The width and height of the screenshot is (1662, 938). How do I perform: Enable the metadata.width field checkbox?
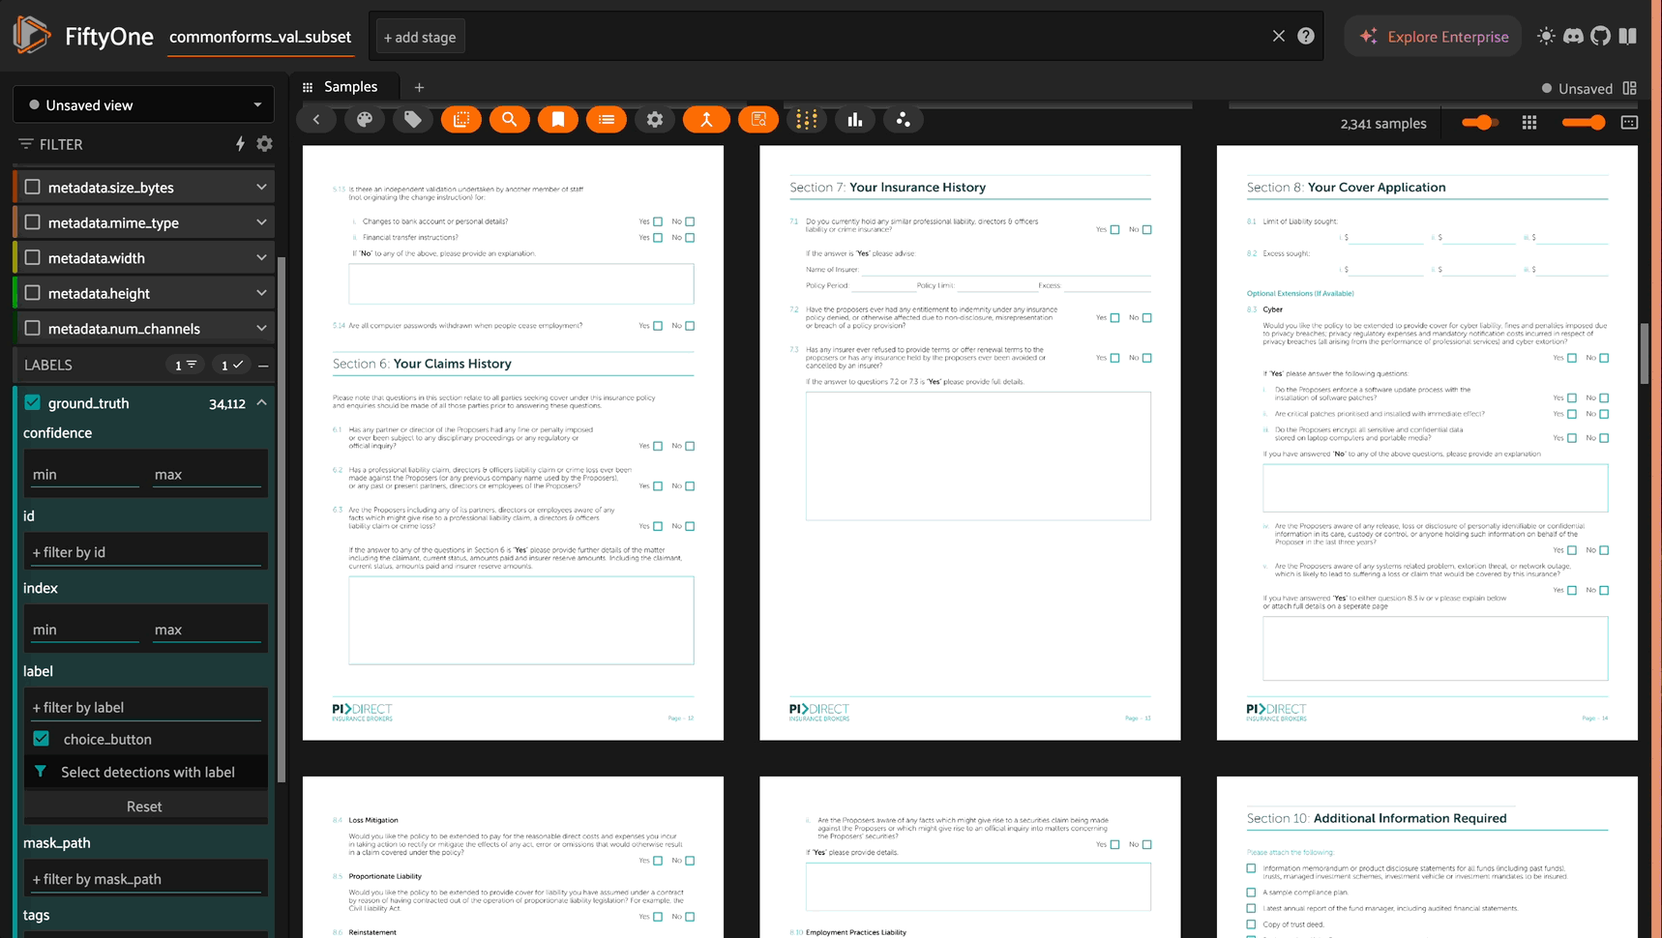[x=33, y=258]
